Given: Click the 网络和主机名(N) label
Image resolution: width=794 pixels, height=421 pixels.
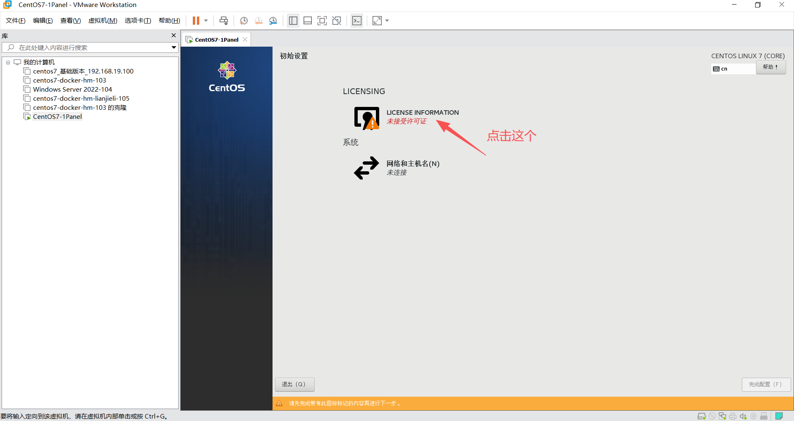Looking at the screenshot, I should [x=413, y=163].
